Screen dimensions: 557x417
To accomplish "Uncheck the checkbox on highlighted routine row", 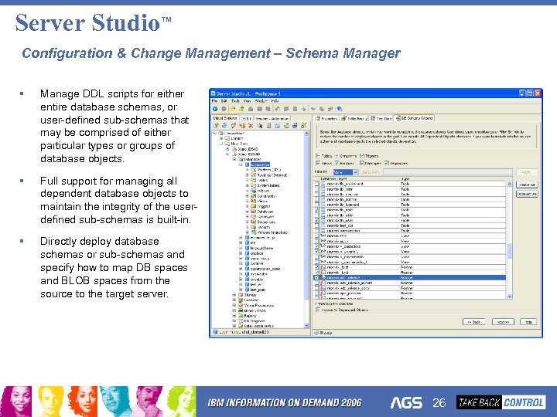I will pyautogui.click(x=317, y=278).
